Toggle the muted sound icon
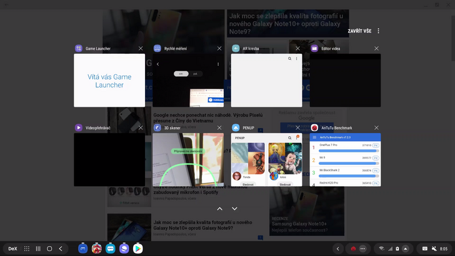The height and width of the screenshot is (256, 455). coord(434,249)
